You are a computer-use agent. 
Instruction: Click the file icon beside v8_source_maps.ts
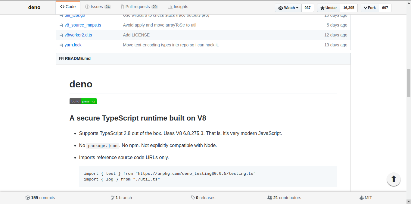61,25
